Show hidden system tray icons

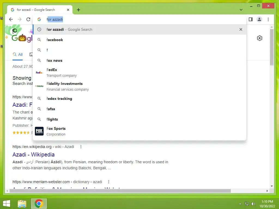click(x=240, y=204)
